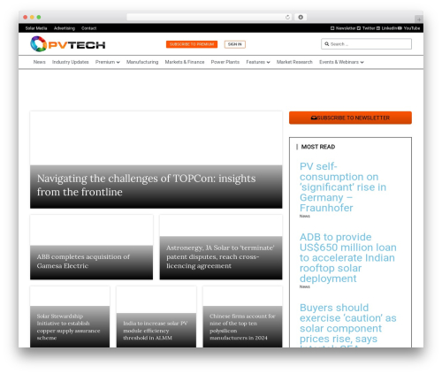This screenshot has width=442, height=374.
Task: Open the Advertising link
Action: (65, 28)
